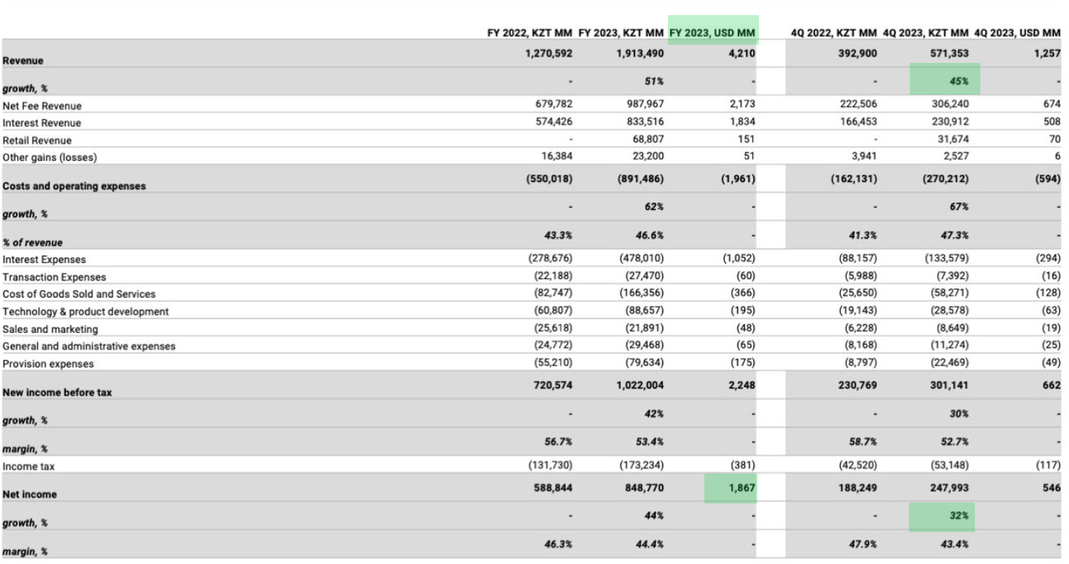Click the highlighted 45% growth cell
This screenshot has height=564, width=1069.
click(x=945, y=80)
